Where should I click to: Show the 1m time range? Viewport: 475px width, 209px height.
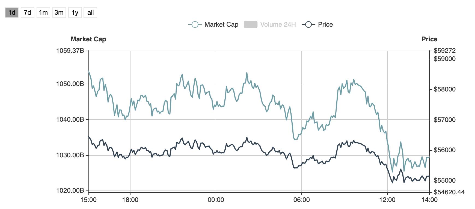(43, 13)
